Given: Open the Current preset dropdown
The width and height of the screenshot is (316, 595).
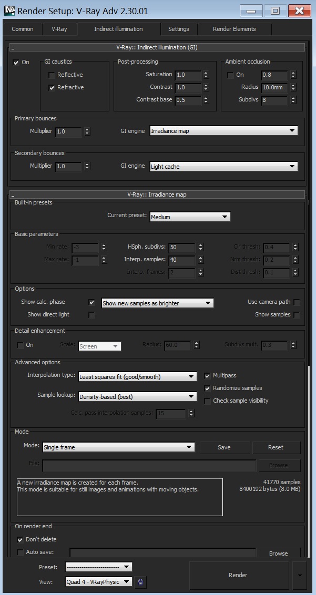Looking at the screenshot, I should [x=190, y=217].
